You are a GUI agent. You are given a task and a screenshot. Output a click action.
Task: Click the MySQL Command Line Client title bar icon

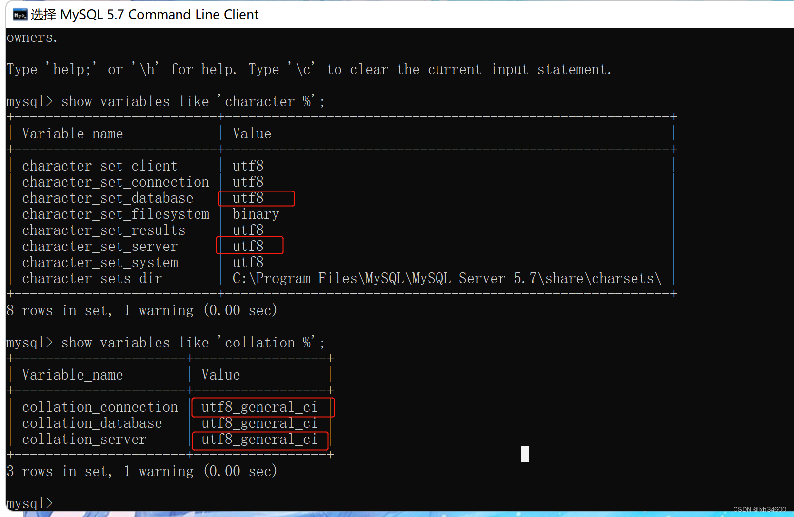click(x=19, y=15)
